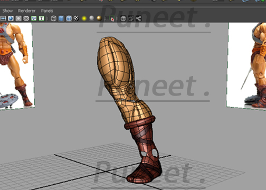Toggle the Film Gate icon
266x190 pixels.
[3, 18]
